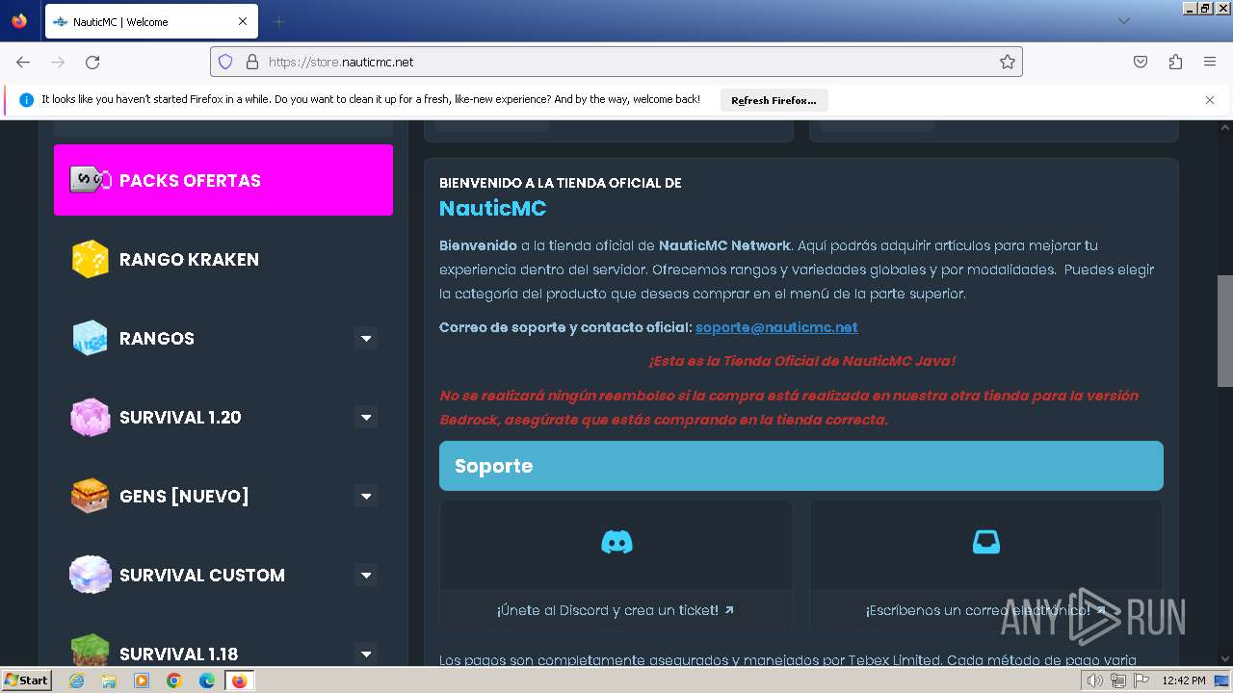Click the pink cherry block icon
The image size is (1233, 693).
click(90, 417)
